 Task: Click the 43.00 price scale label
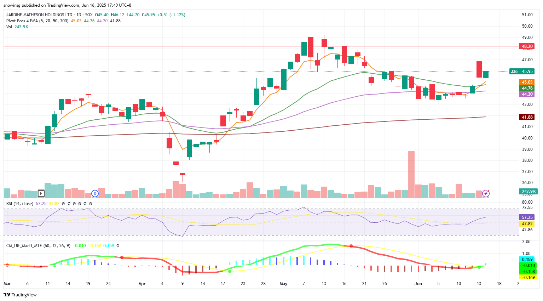tap(527, 104)
